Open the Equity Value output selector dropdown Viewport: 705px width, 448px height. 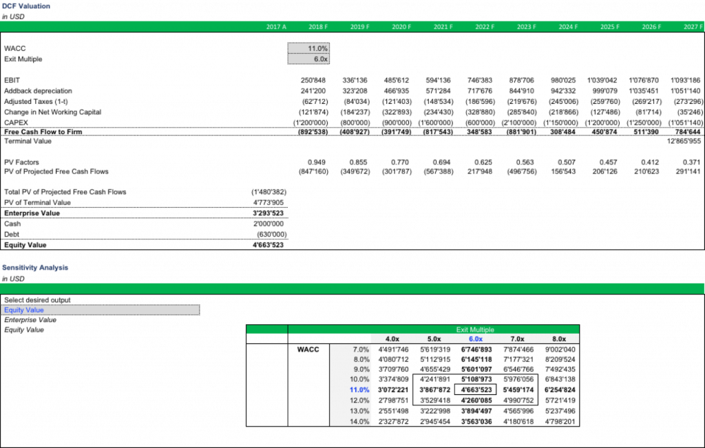tap(101, 310)
